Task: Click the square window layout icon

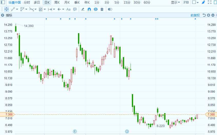Action: tap(194, 2)
